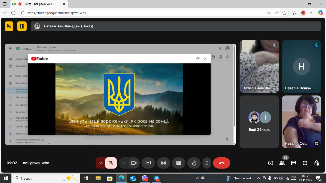Open host controls lock icon
The width and height of the screenshot is (326, 183).
click(316, 163)
